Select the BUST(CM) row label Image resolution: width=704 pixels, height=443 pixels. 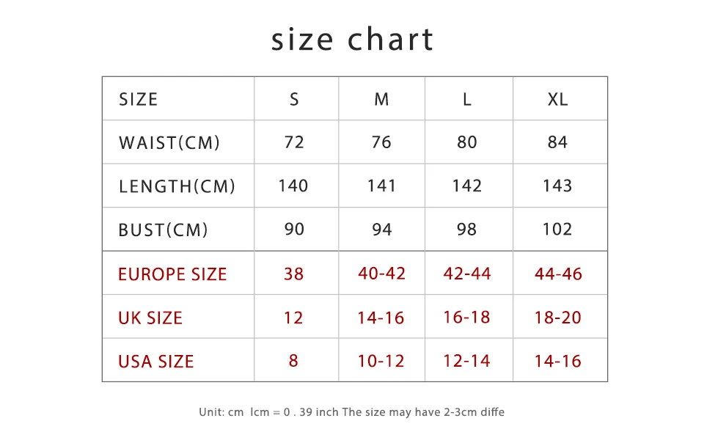coord(163,230)
